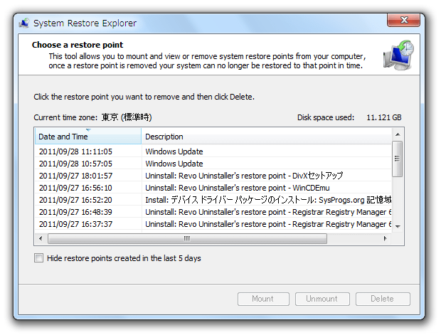Sort by the Description column header
The width and height of the screenshot is (441, 335).
pyautogui.click(x=266, y=137)
